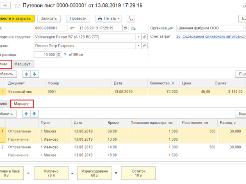Open the Volkswagen Passat vehicle record icon

click(x=145, y=37)
